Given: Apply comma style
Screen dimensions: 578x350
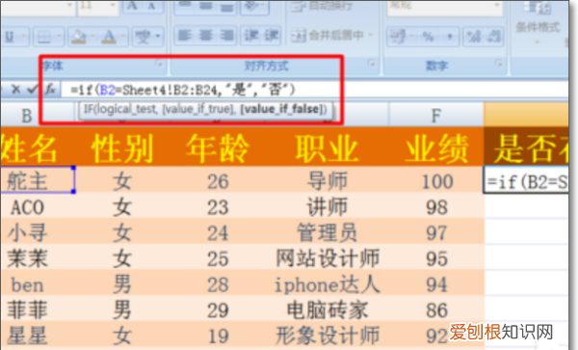Looking at the screenshot, I should pyautogui.click(x=449, y=37).
